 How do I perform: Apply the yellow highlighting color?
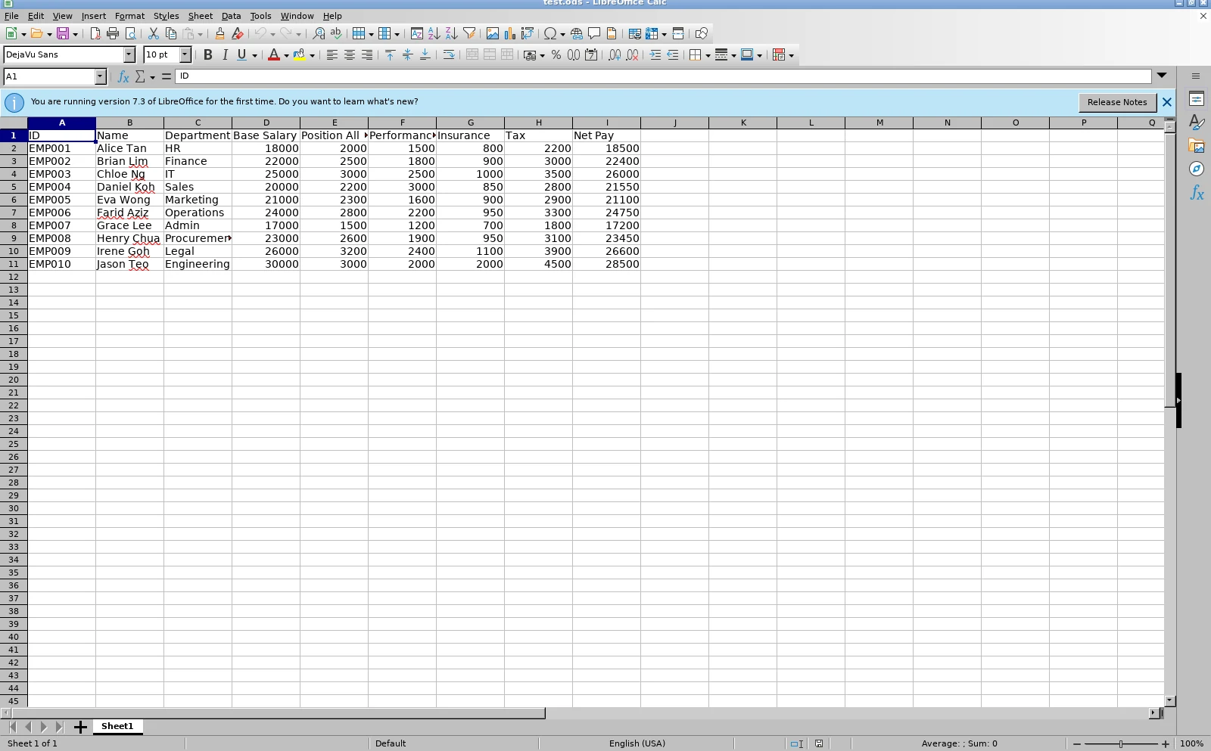tap(300, 55)
